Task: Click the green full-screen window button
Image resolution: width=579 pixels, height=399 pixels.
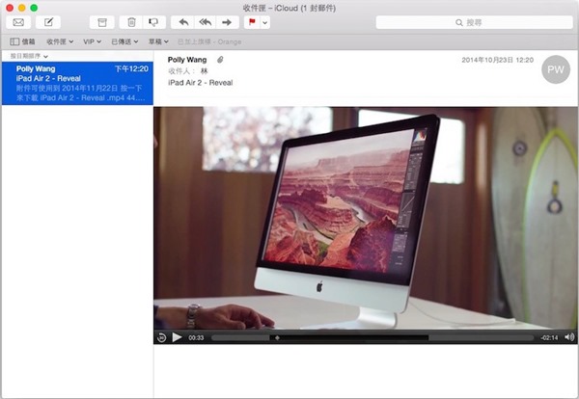Action: click(34, 8)
